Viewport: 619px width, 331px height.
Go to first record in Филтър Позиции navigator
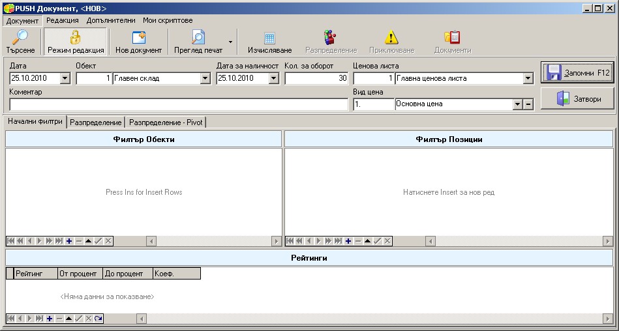click(290, 240)
